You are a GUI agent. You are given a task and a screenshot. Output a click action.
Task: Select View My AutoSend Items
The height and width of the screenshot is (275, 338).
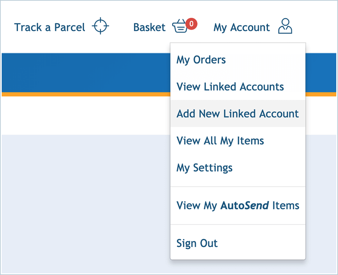[238, 206]
